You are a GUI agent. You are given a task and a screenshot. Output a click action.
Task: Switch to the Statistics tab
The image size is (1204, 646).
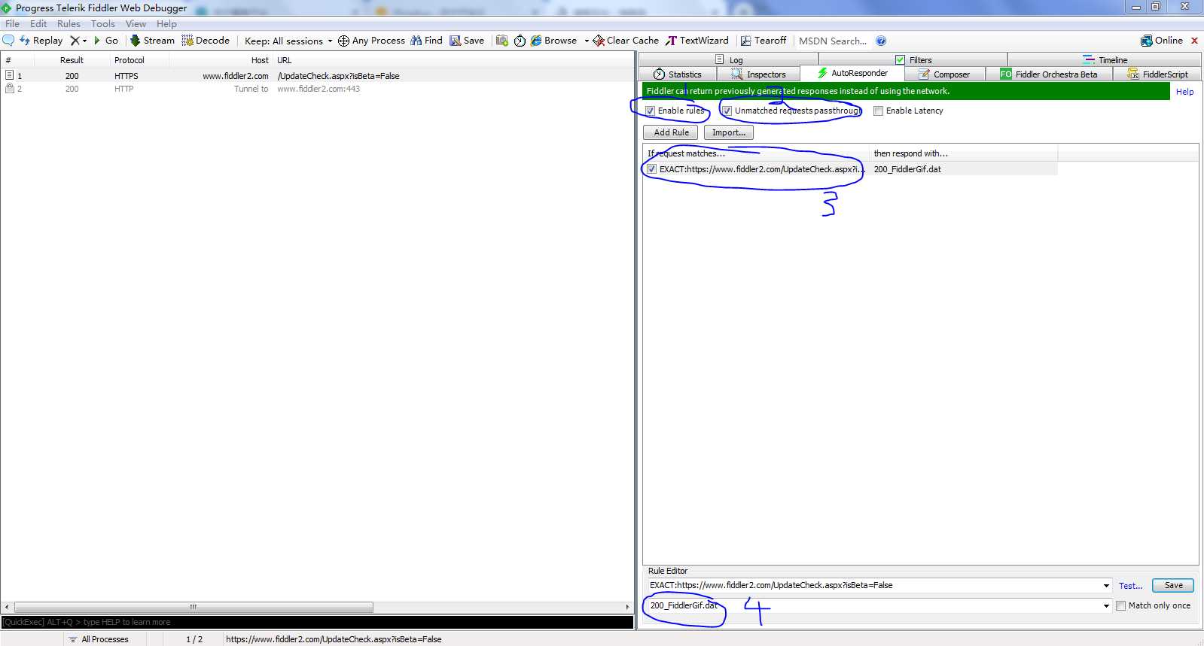pos(678,74)
